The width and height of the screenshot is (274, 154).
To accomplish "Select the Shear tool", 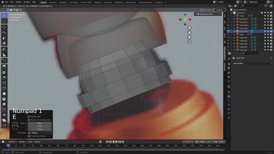I will point(4,120).
